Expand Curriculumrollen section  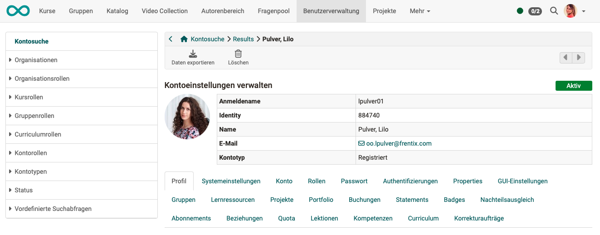[x=82, y=134]
